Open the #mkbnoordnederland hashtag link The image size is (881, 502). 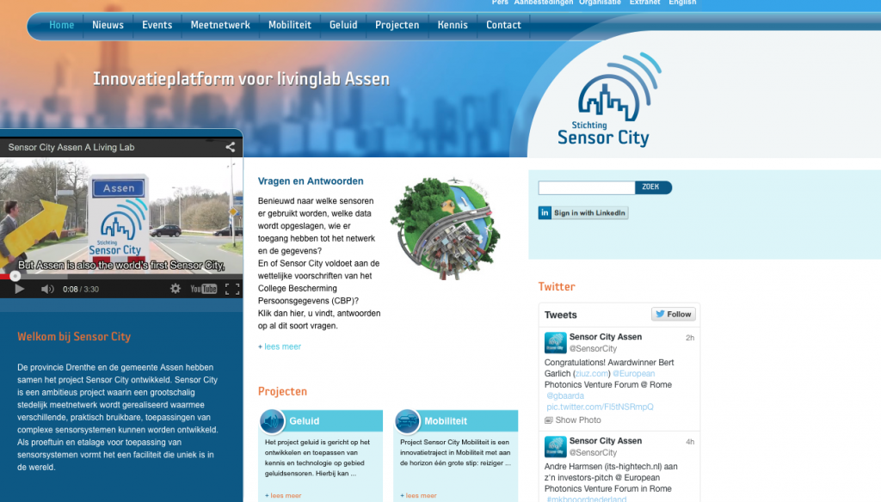point(586,499)
